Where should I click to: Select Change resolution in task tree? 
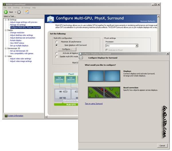[17, 32]
